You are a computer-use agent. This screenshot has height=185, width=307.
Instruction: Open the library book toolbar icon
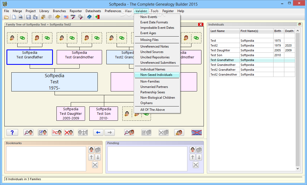(58, 17)
